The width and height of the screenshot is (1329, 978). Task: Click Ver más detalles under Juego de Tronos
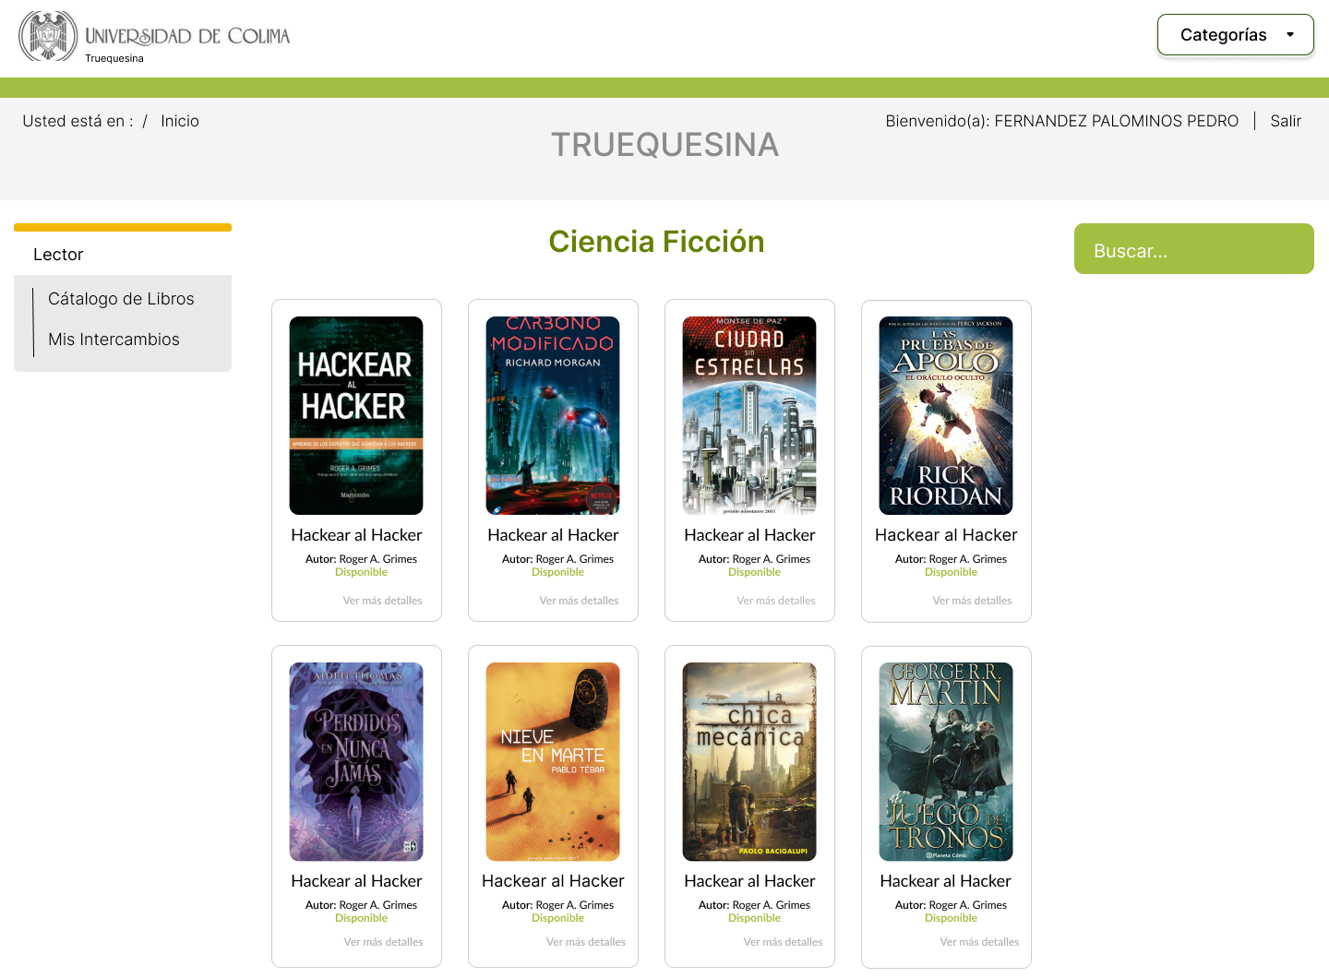click(979, 942)
